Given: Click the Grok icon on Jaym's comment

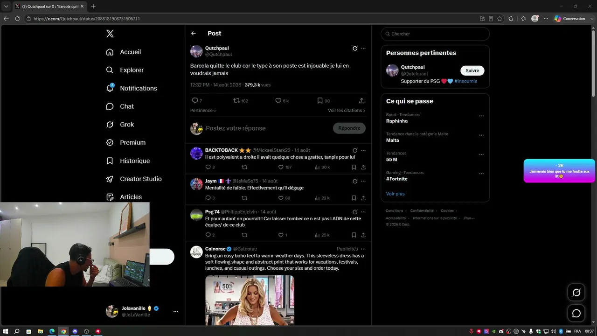Looking at the screenshot, I should point(355,181).
